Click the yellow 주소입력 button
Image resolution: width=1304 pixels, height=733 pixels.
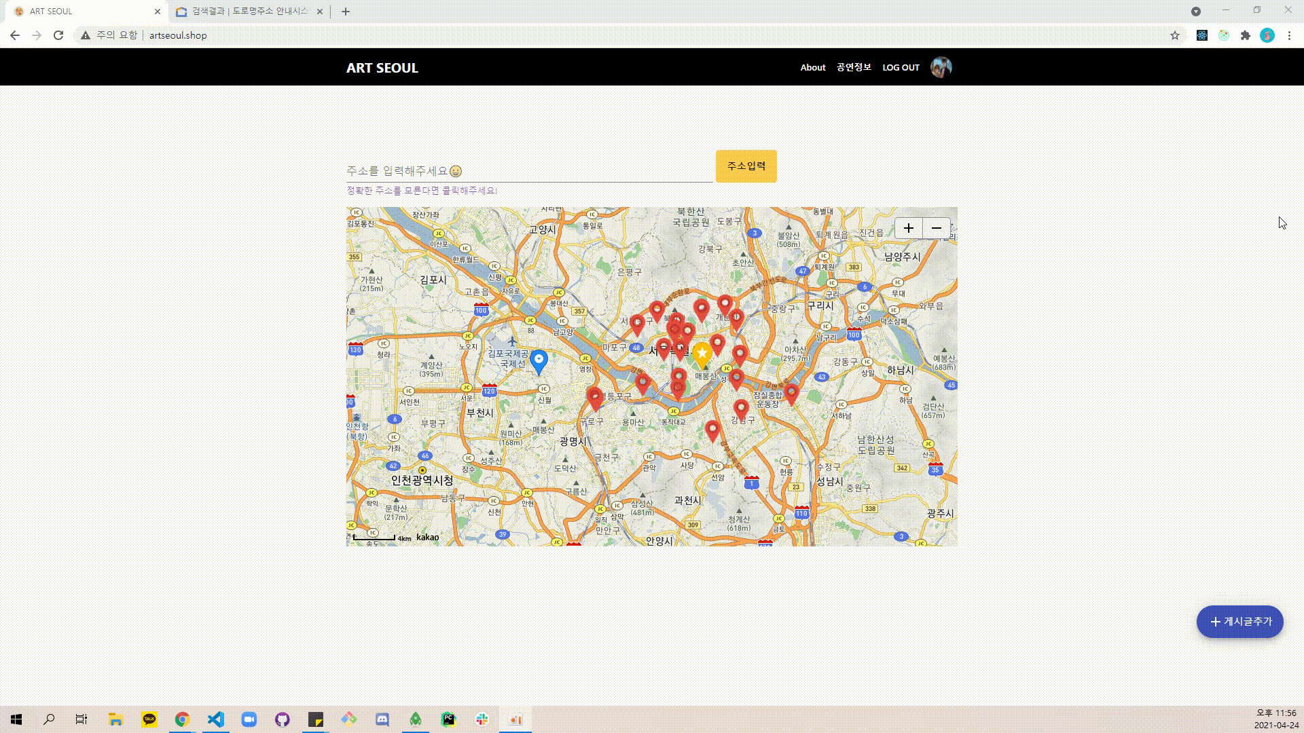coord(746,166)
